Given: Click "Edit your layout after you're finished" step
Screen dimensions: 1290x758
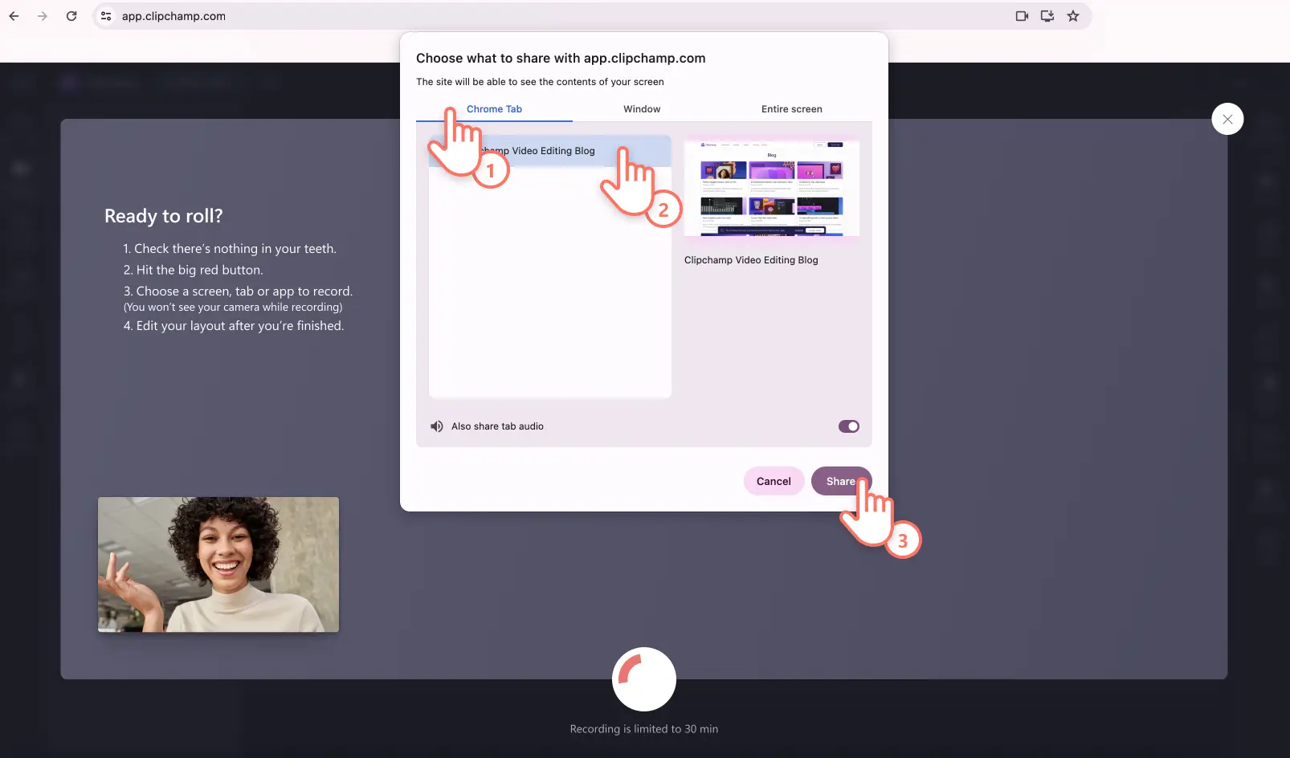Looking at the screenshot, I should coord(234,326).
